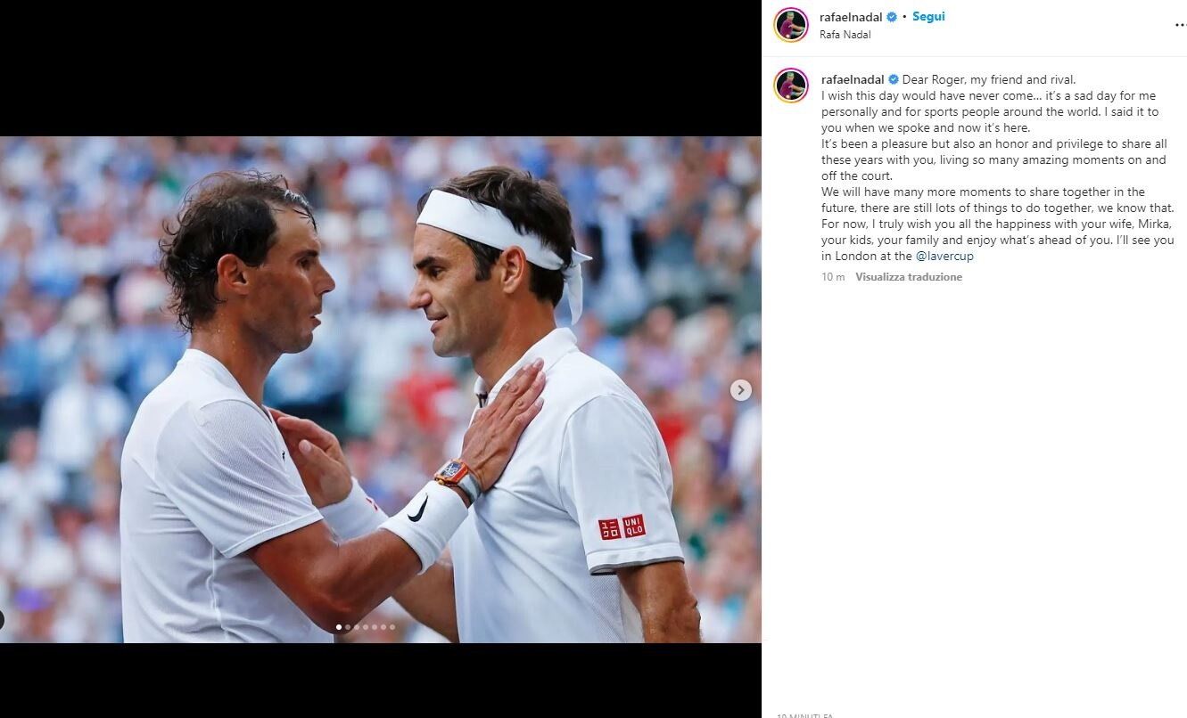The width and height of the screenshot is (1187, 718).
Task: Click the partial previous-slide arrow at the photo's left edge
Action: (2, 621)
